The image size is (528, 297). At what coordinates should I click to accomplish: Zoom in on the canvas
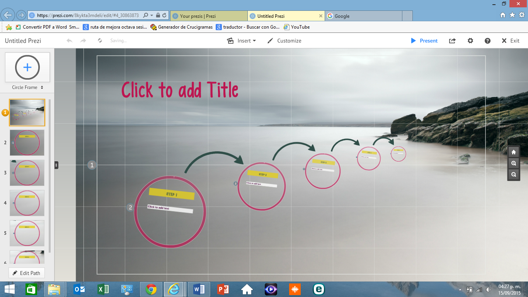(x=513, y=163)
